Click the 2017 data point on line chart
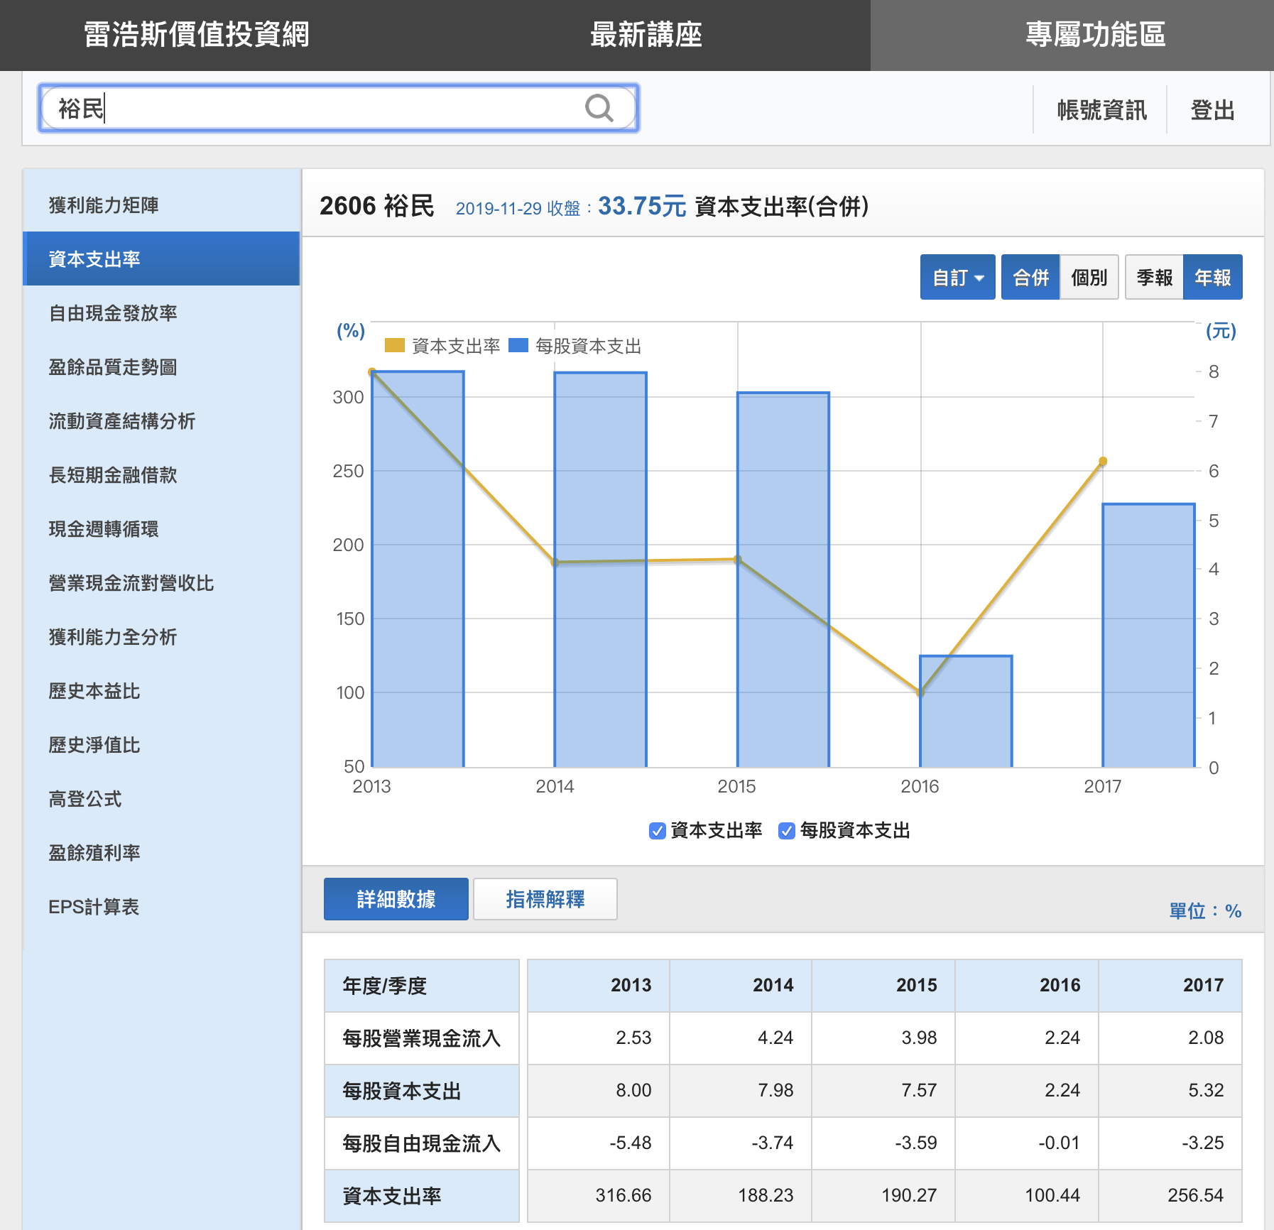Viewport: 1274px width, 1230px height. (1103, 462)
